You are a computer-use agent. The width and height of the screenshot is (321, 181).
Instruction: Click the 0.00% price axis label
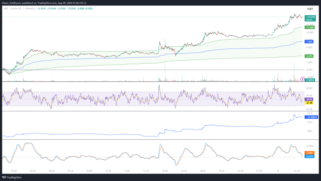tap(309, 70)
